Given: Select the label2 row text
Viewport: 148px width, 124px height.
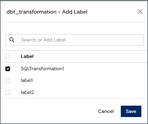Looking at the screenshot, I should (x=27, y=92).
